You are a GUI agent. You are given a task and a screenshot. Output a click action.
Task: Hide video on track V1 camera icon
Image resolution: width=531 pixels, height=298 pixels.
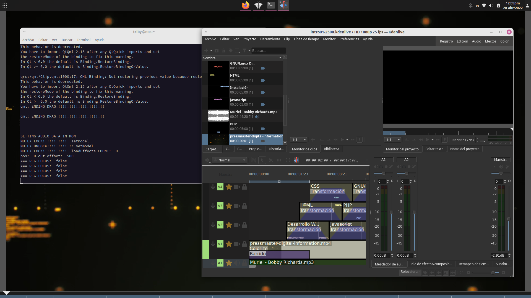tap(237, 244)
